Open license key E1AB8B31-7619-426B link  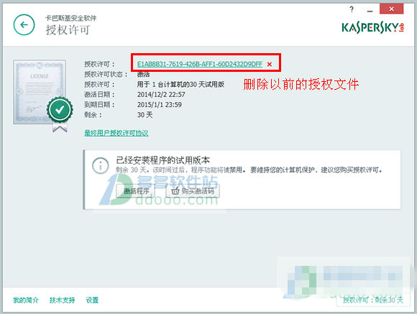pos(200,64)
